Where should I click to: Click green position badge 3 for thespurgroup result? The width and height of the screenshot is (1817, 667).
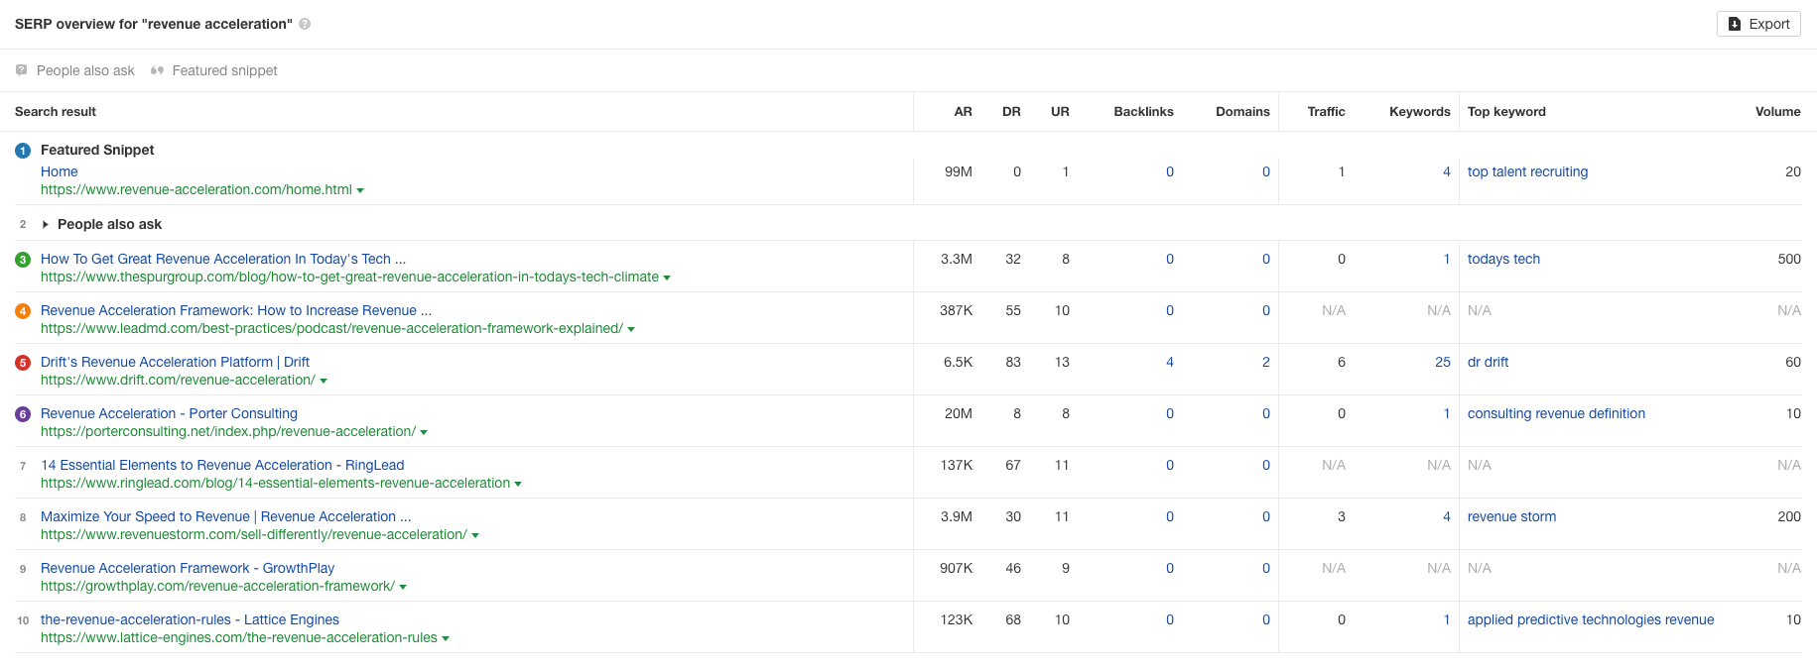[x=23, y=260]
